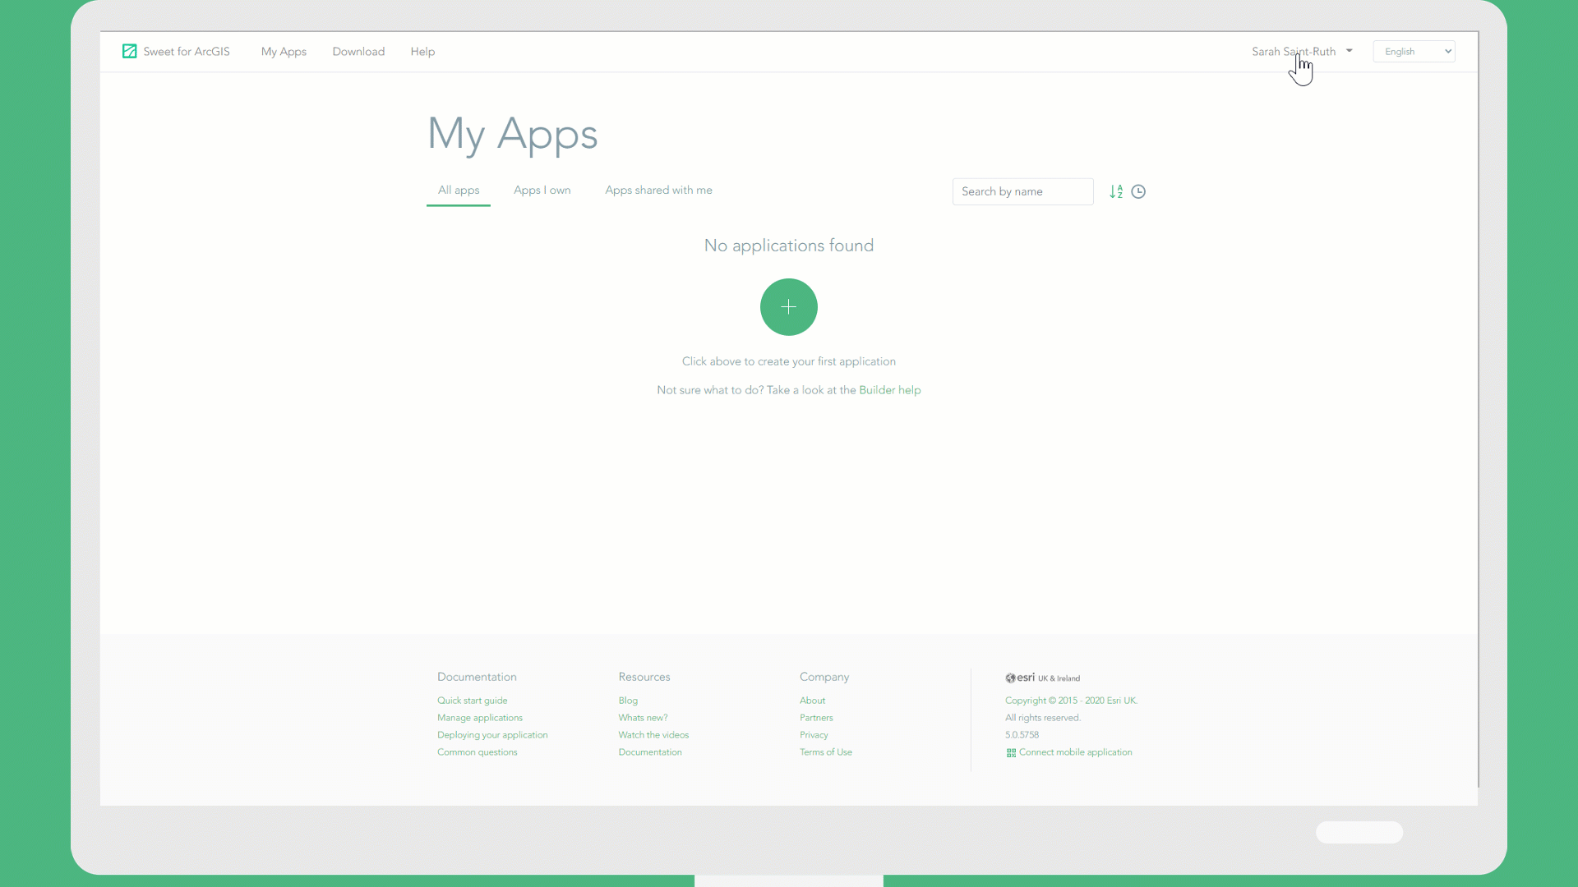Click the user account dropdown arrow
This screenshot has height=887, width=1578.
pyautogui.click(x=1350, y=51)
